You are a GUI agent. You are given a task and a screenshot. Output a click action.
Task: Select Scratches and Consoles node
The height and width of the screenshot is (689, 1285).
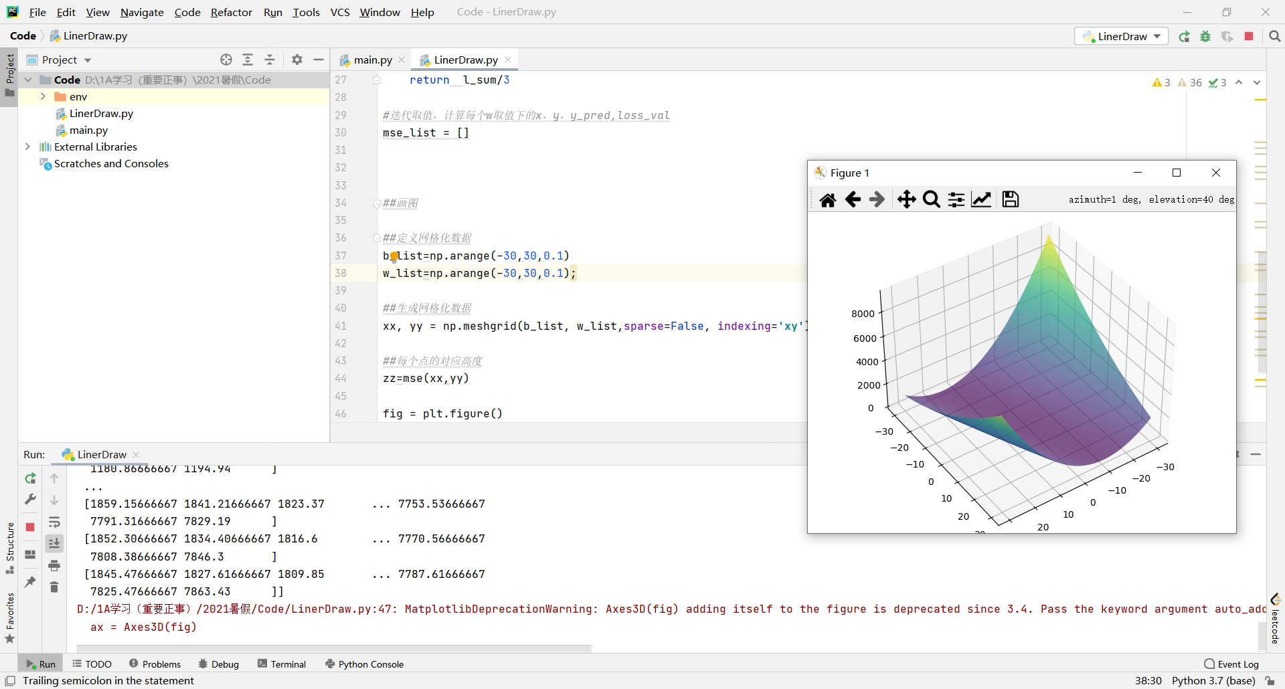tap(111, 163)
